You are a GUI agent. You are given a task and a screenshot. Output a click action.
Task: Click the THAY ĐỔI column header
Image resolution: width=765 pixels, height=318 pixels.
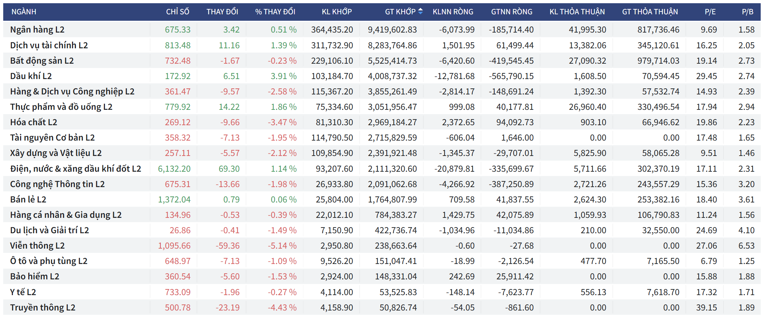coord(222,12)
